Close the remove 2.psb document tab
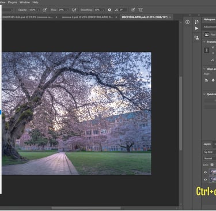This screenshot has width=216, height=211. point(116,17)
